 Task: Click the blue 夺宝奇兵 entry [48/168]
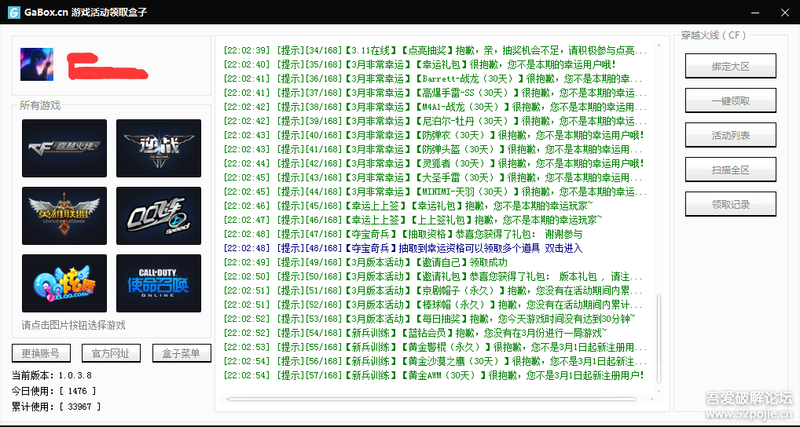(x=403, y=248)
